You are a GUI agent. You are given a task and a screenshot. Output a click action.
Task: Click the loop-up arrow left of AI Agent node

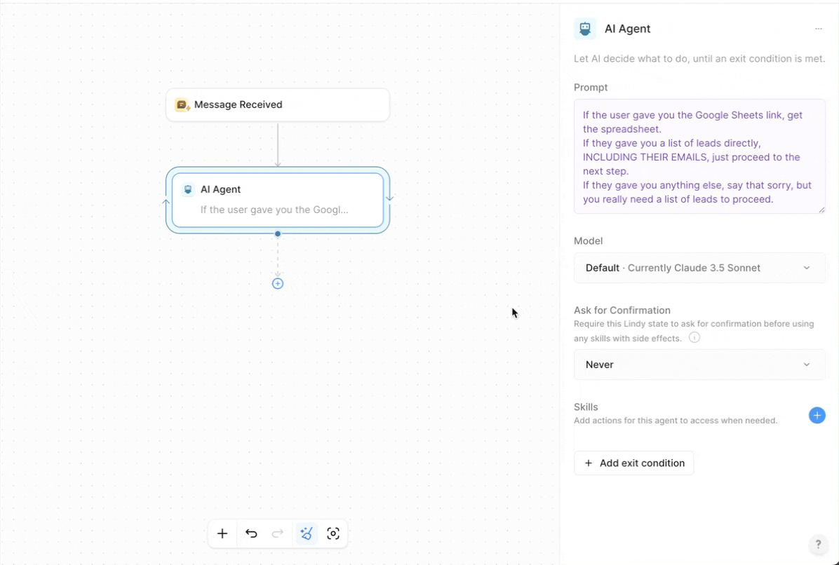click(x=166, y=201)
